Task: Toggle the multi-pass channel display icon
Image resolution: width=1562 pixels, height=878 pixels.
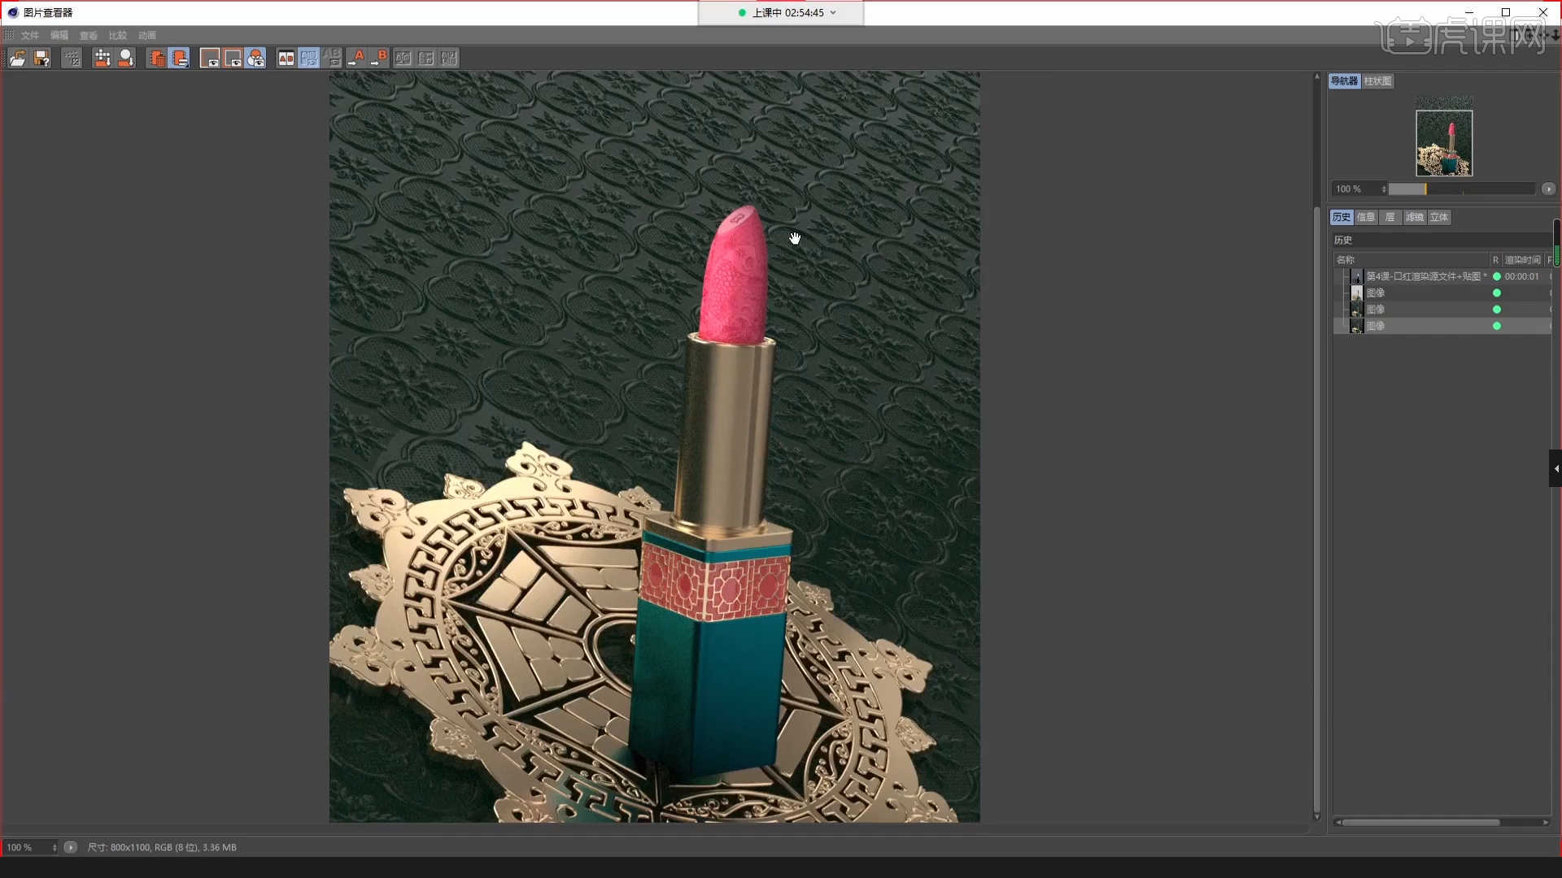Action: (x=255, y=58)
